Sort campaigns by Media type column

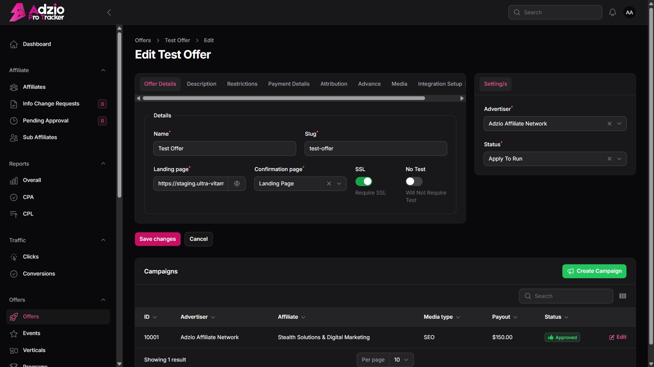(442, 317)
